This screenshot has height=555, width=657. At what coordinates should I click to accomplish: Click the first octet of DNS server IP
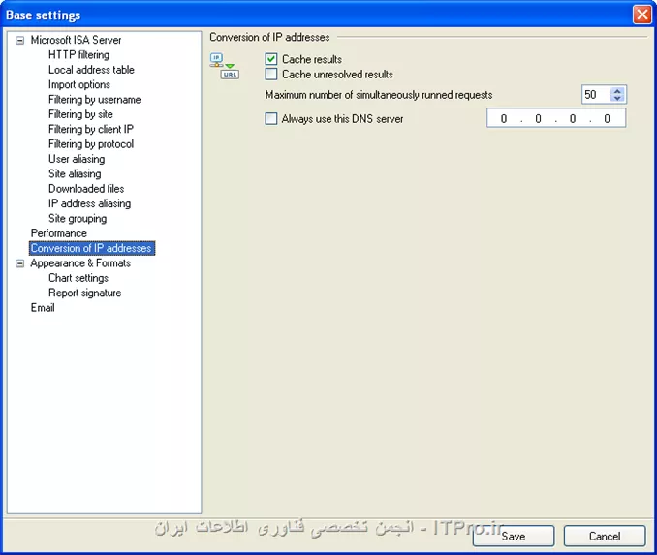pos(504,119)
